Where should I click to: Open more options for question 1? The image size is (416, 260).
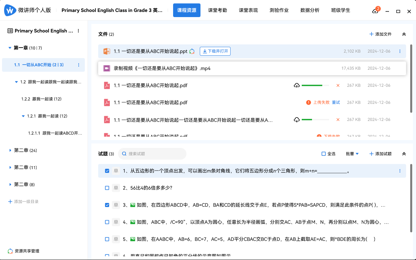(x=400, y=171)
